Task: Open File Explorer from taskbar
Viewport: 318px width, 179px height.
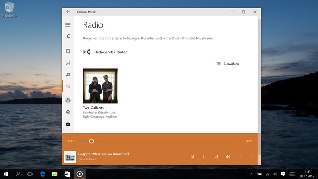Action: 55,174
